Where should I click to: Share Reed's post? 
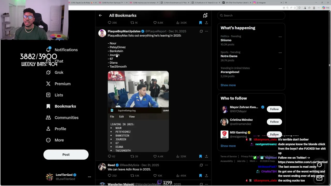click(206, 176)
